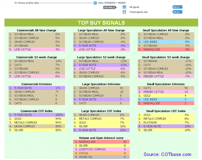Image resolution: width=202 pixels, height=160 pixels.
Task: Click NASDAQ-100 in Small Speculators Extremes
Action: tap(166, 103)
